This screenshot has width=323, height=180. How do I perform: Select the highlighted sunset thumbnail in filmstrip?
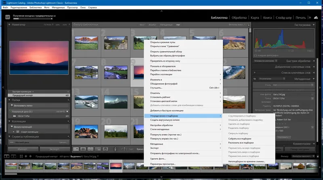(x=116, y=167)
